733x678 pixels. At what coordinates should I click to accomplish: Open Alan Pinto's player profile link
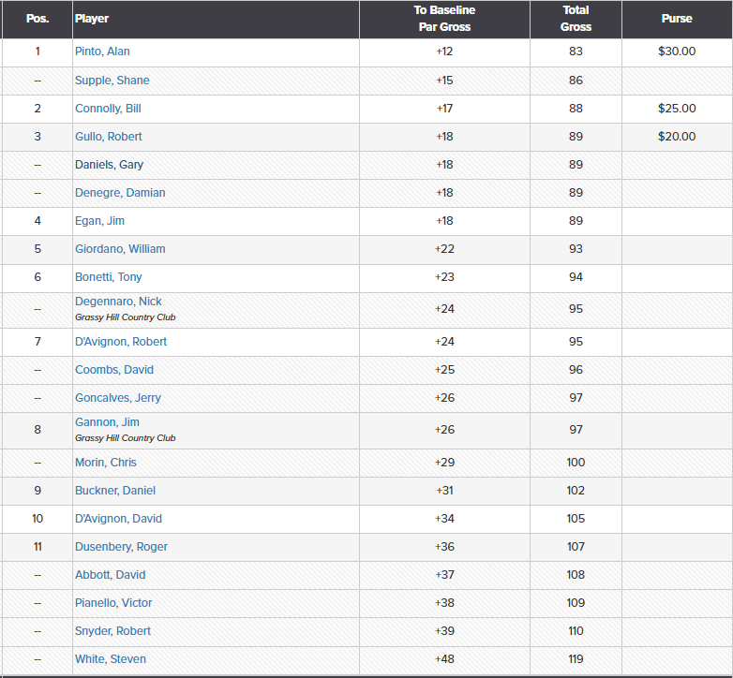pos(102,52)
